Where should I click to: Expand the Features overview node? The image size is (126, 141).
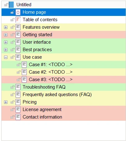6,27
